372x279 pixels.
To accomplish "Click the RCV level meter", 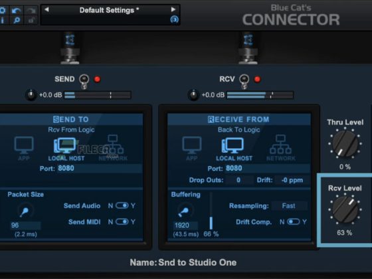I will click(x=260, y=95).
